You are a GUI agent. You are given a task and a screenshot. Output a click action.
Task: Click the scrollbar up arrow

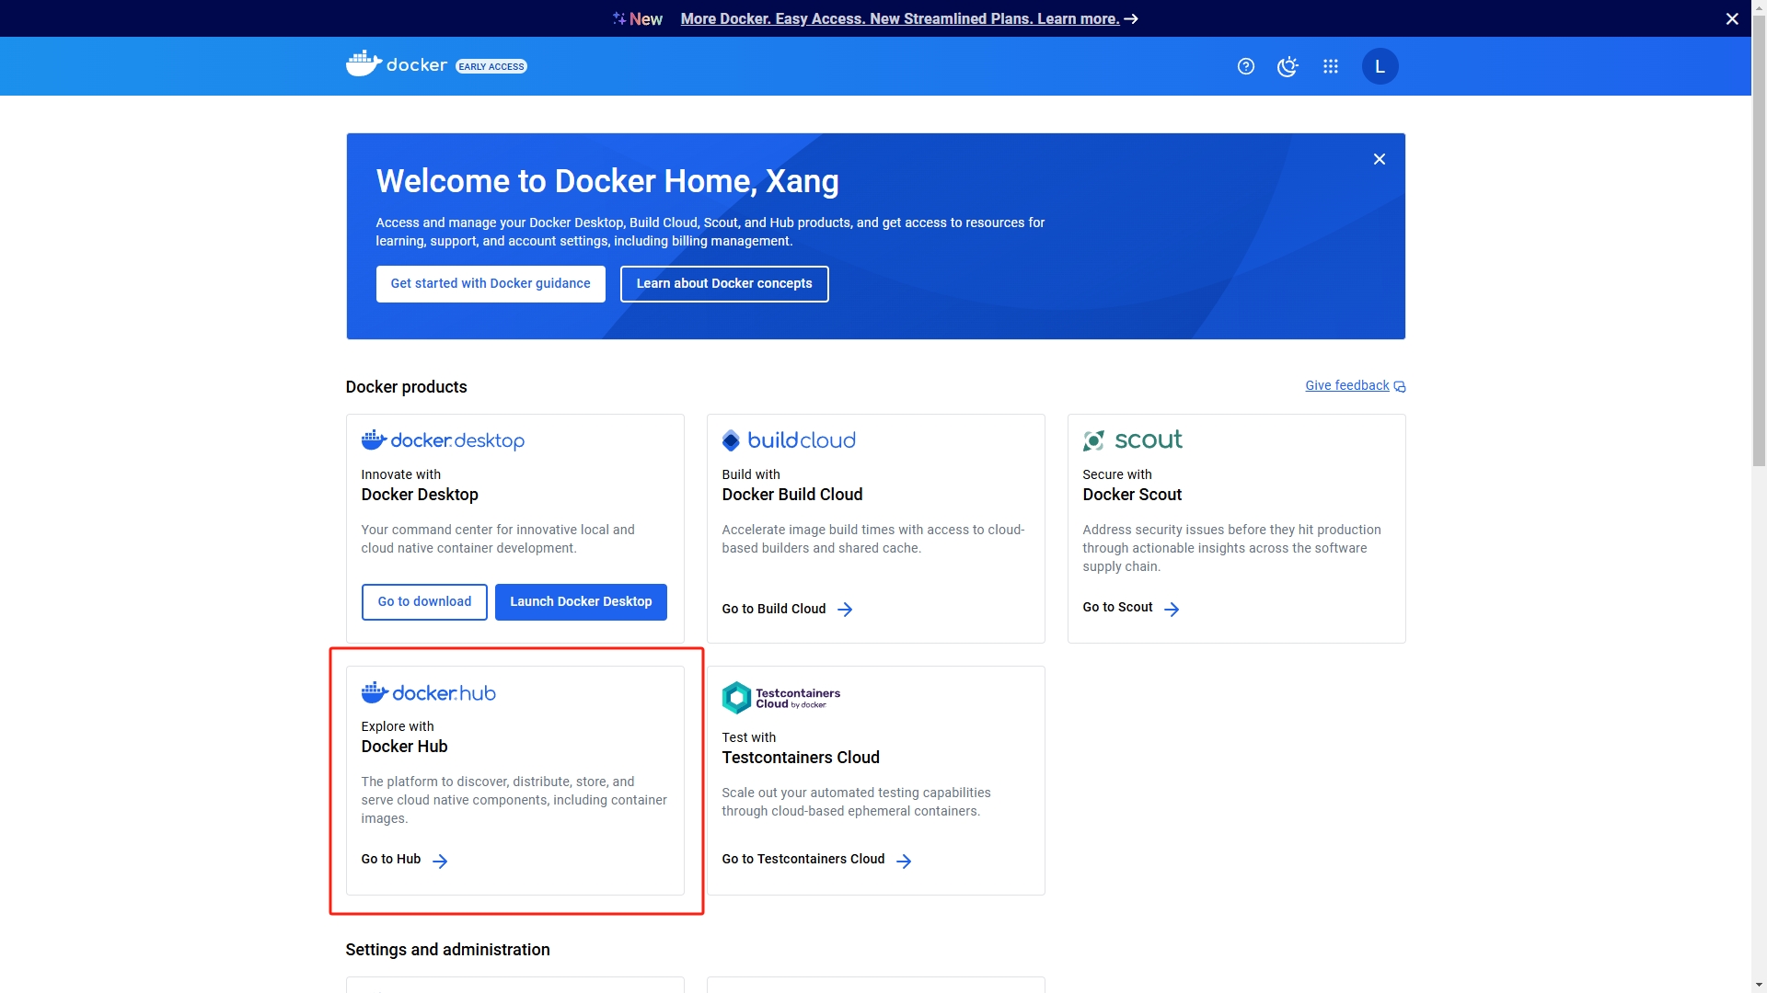point(1759,7)
